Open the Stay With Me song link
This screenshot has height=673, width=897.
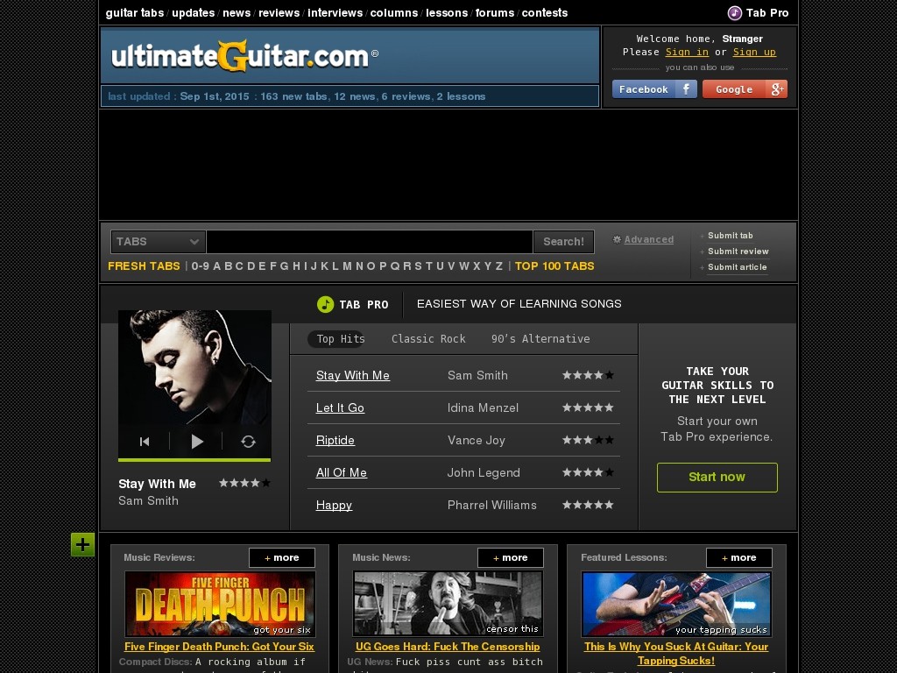click(x=353, y=375)
